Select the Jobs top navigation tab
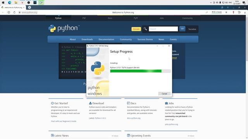248x139 pixels. click(162, 18)
